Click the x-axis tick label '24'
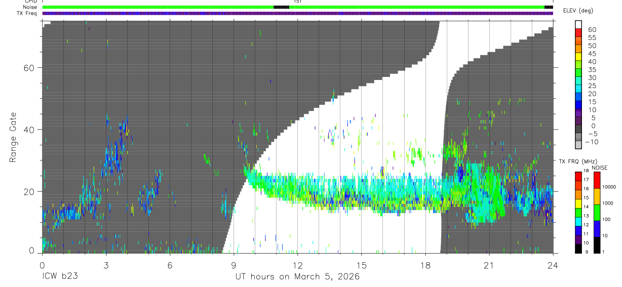The width and height of the screenshot is (622, 287). [553, 265]
